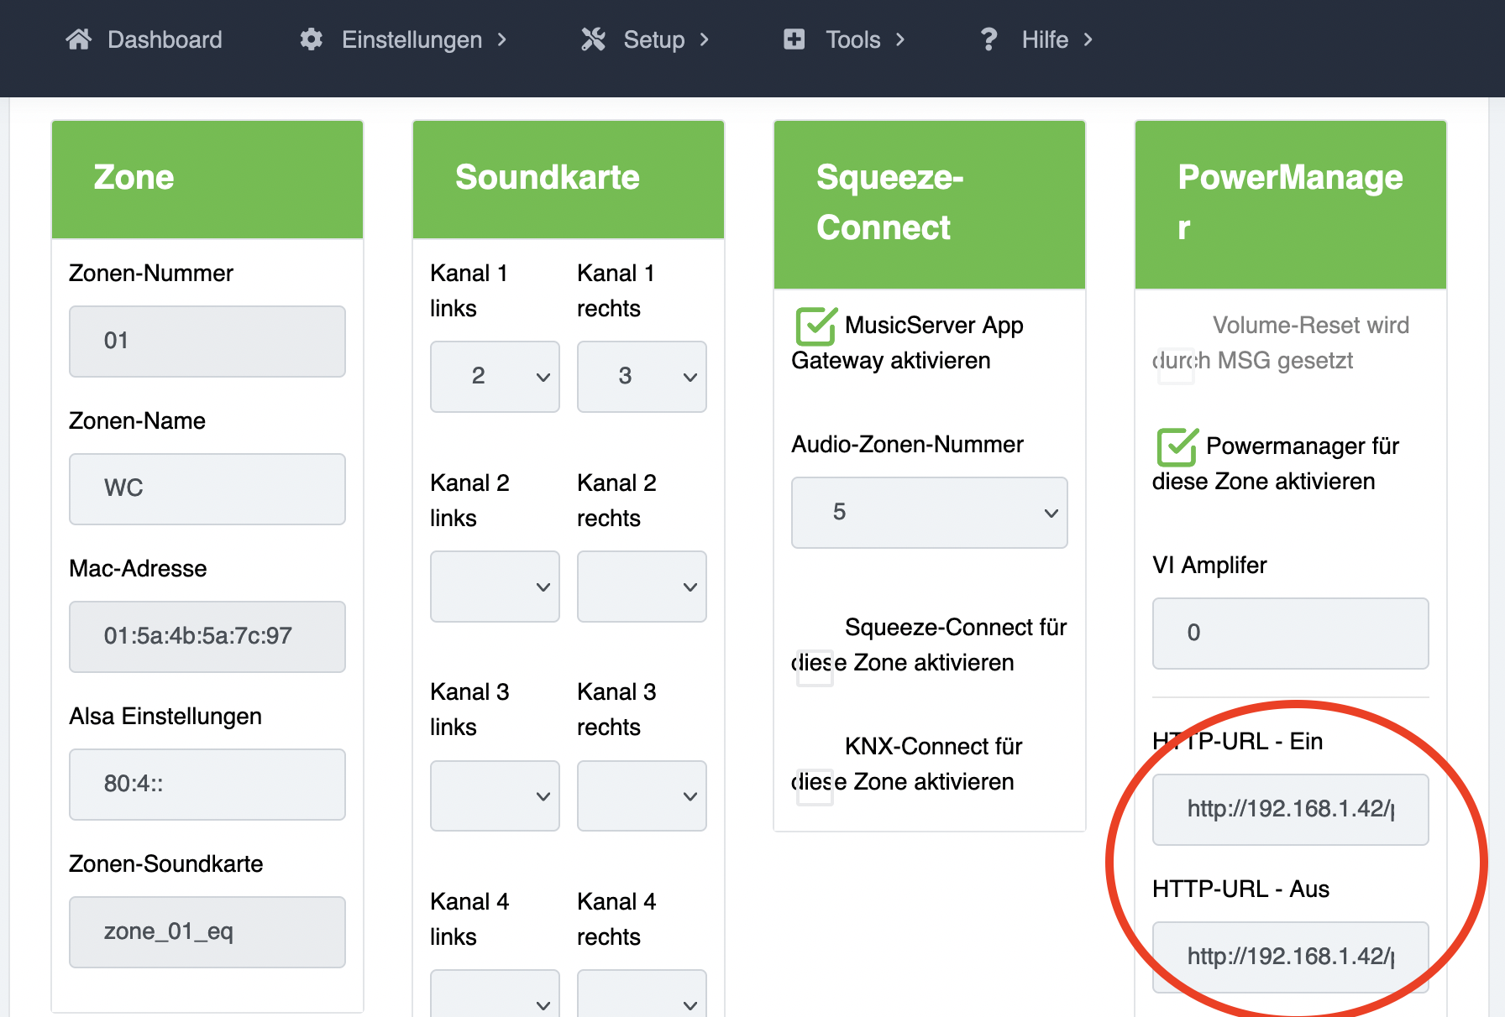This screenshot has width=1505, height=1017.
Task: Enable Squeeze-Connect für diese Zone checkbox
Action: (x=815, y=669)
